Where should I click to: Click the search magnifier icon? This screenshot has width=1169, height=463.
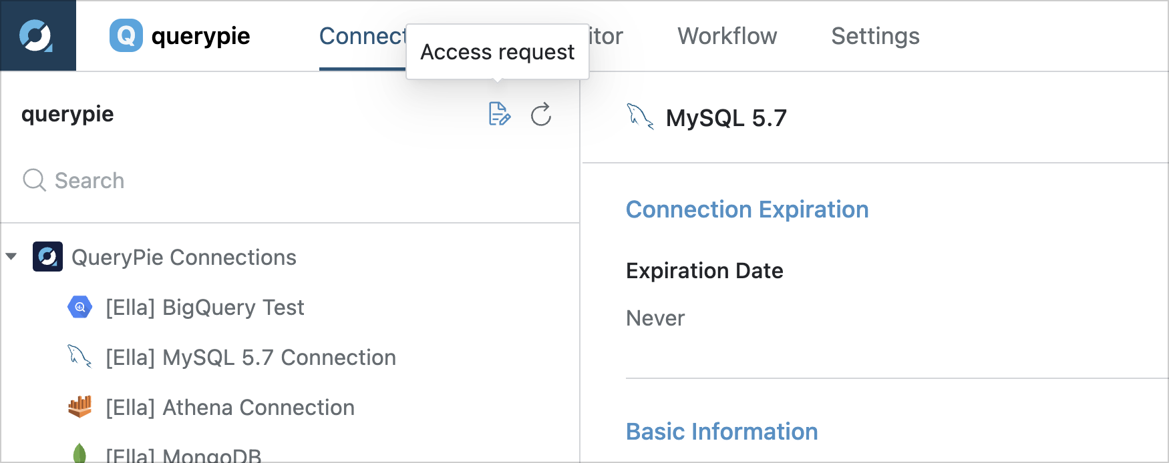click(34, 180)
